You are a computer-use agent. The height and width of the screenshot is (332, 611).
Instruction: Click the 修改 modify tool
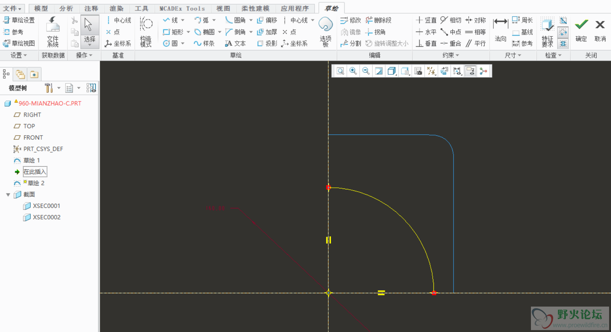[x=351, y=20]
